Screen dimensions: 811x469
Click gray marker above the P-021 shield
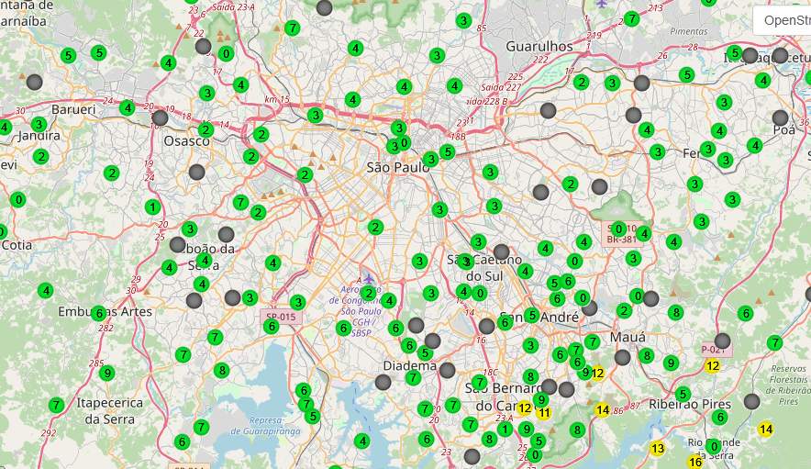723,341
